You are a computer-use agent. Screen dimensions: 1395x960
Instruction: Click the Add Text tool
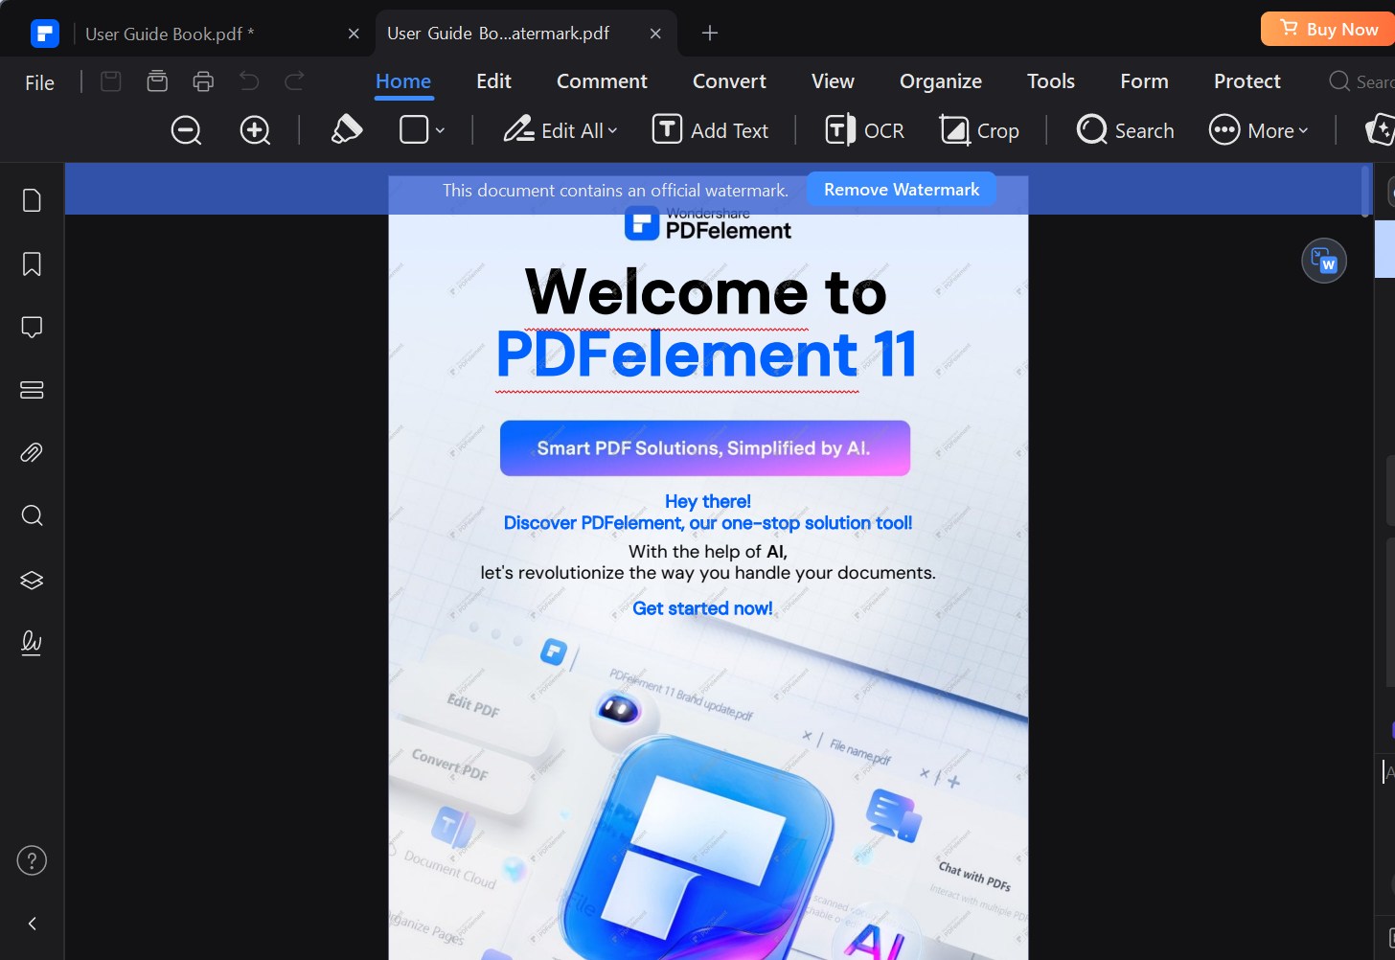pyautogui.click(x=710, y=130)
